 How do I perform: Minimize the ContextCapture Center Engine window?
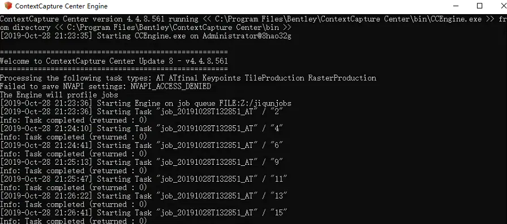click(456, 6)
